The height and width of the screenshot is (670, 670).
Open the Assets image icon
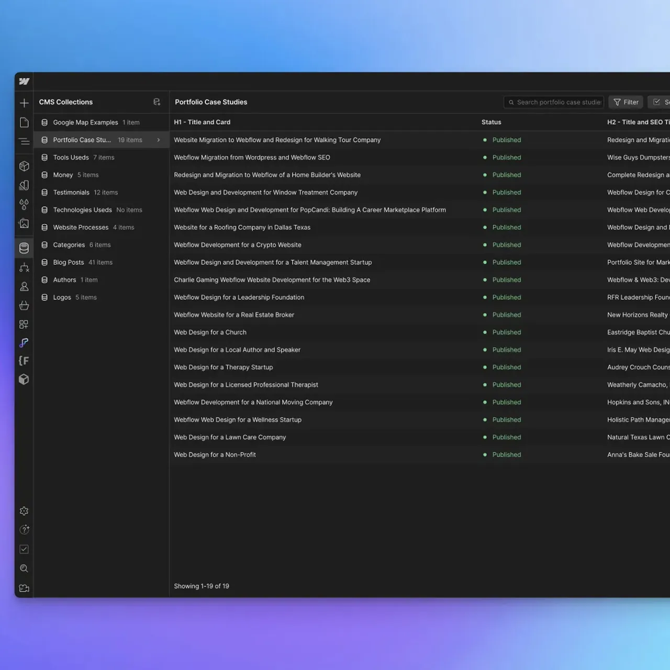pos(24,224)
